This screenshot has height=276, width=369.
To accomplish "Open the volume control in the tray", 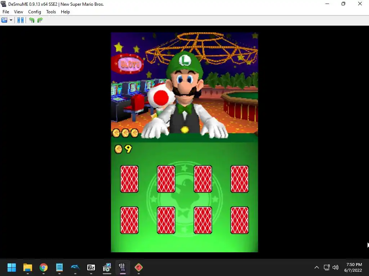I will pyautogui.click(x=335, y=267).
